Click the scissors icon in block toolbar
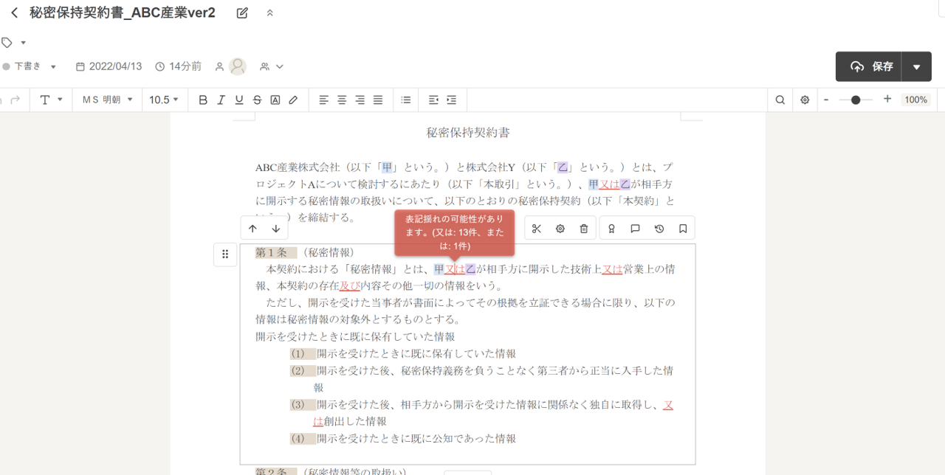Image resolution: width=945 pixels, height=475 pixels. pos(537,229)
